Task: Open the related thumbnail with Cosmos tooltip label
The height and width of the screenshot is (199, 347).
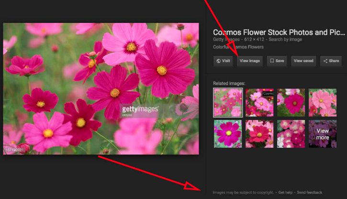Action: click(259, 102)
